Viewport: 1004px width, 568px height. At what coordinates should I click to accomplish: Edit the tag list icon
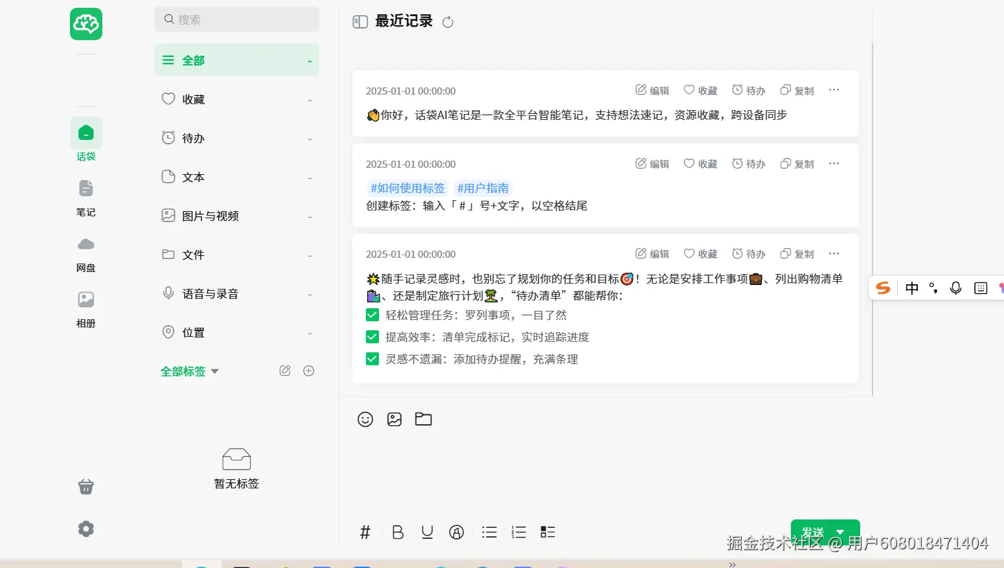pyautogui.click(x=285, y=371)
